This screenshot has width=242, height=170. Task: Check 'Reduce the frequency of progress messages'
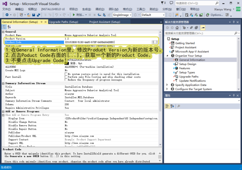tap(66, 80)
